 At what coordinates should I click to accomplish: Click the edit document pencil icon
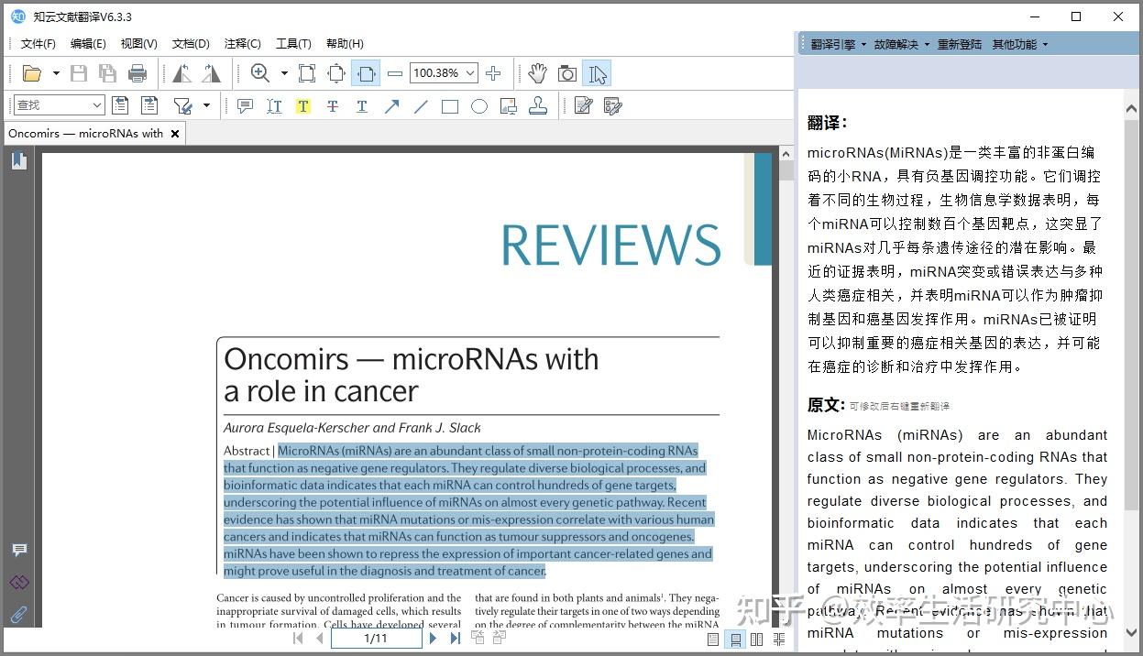click(583, 106)
